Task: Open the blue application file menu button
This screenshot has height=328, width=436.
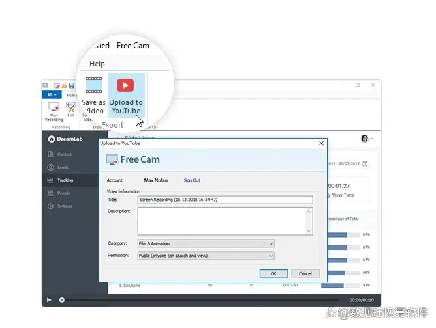Action: [x=52, y=95]
